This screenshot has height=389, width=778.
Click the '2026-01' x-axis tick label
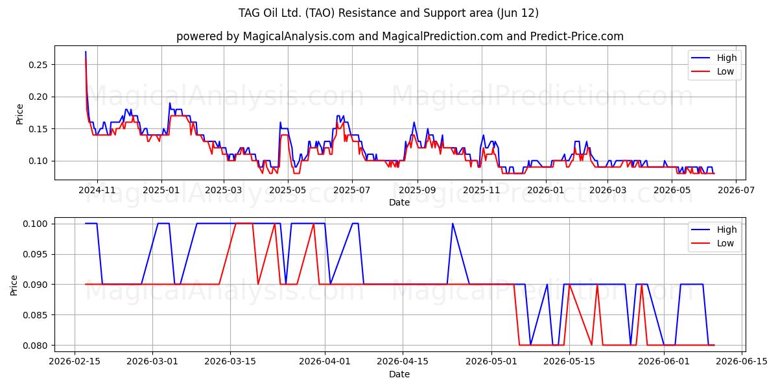pos(546,190)
